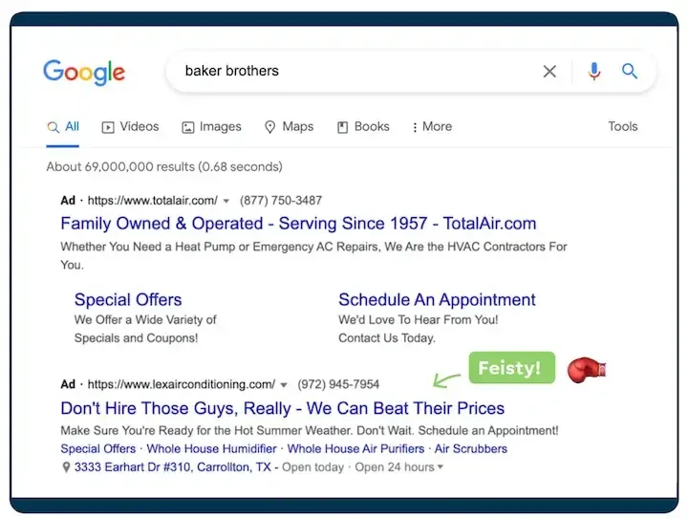Expand the More search options menu

tap(432, 127)
